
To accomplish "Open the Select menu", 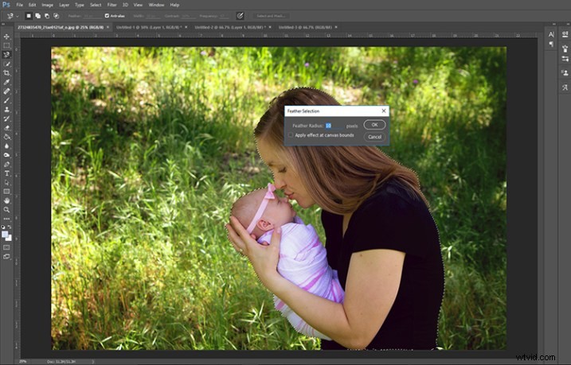I will 96,5.
